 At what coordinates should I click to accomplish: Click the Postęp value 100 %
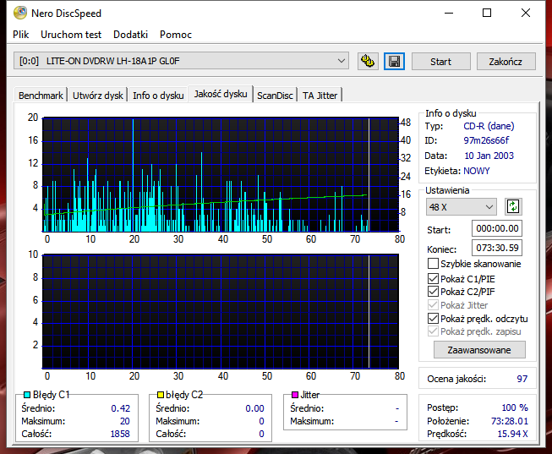point(515,408)
